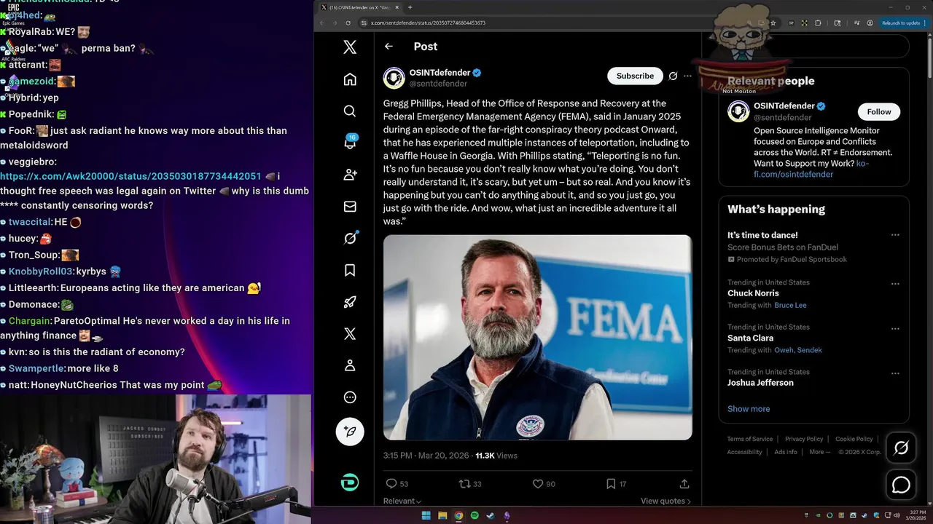
Task: Open Windows Start button on taskbar
Action: [426, 515]
